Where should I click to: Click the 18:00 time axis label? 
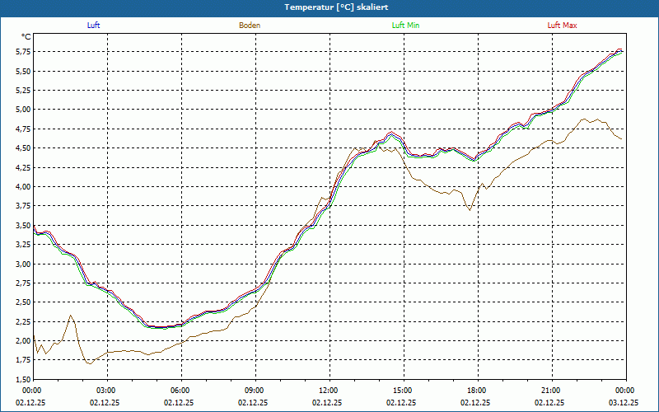click(478, 391)
